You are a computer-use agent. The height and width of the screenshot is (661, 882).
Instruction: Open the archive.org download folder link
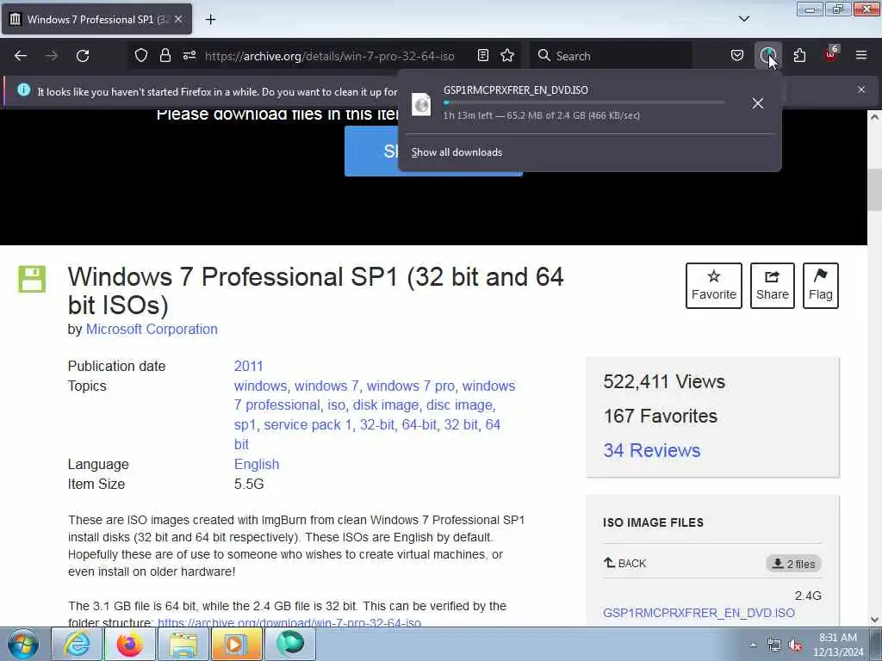tap(289, 622)
